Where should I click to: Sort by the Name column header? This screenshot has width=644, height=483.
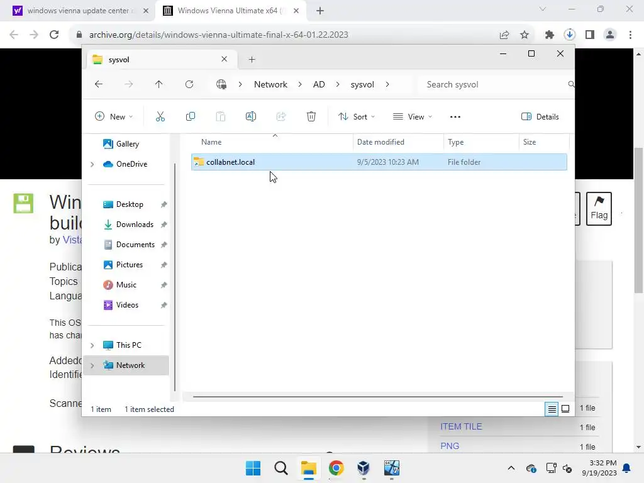tap(211, 142)
